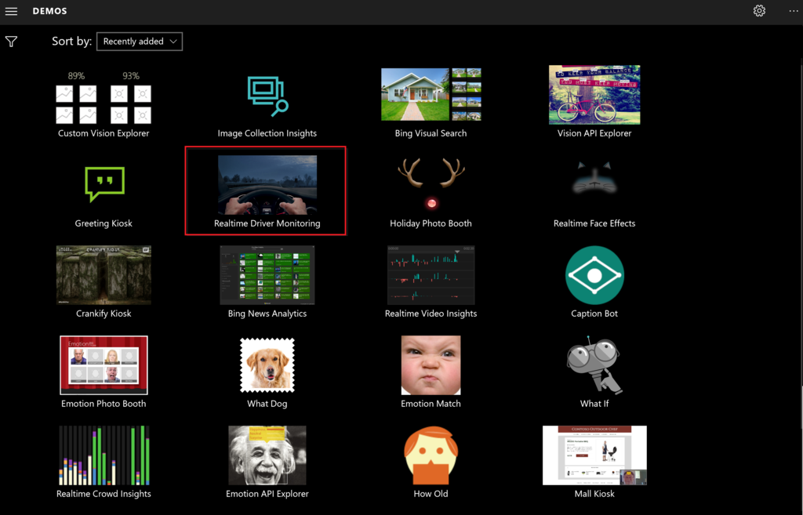Launch the Greeting Kiosk speech bubble icon
Viewport: 803px width, 515px height.
pyautogui.click(x=104, y=183)
